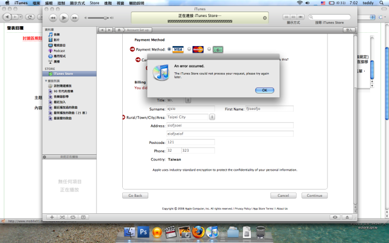Click add playlist plus button
The width and height of the screenshot is (389, 243).
click(x=52, y=217)
